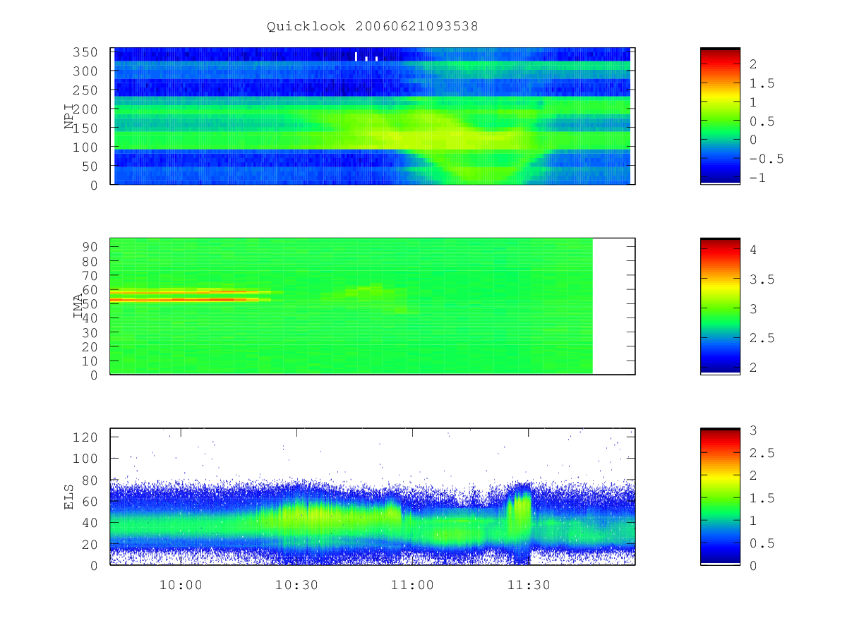The height and width of the screenshot is (635, 847).
Task: Click the ELS color scale bar
Action: tap(720, 497)
